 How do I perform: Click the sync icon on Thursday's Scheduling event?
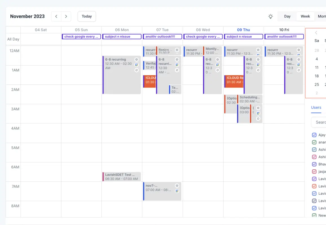coord(258,119)
